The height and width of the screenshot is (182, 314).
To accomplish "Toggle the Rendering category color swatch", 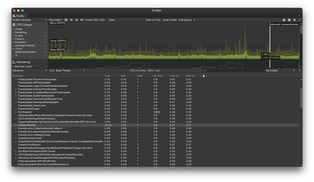I will click(13, 33).
